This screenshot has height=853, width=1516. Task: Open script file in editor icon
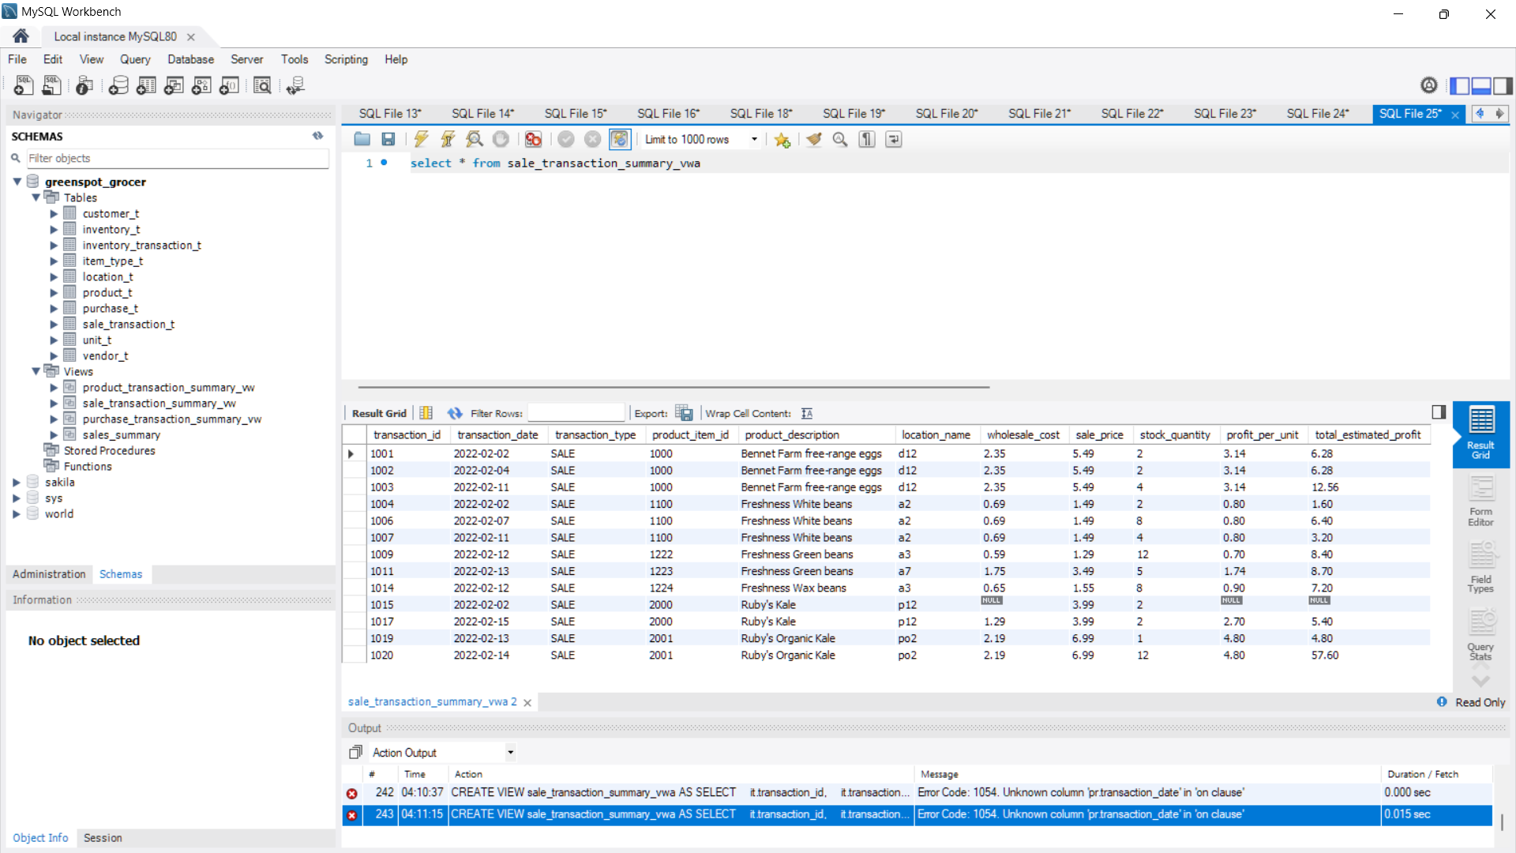(x=362, y=139)
